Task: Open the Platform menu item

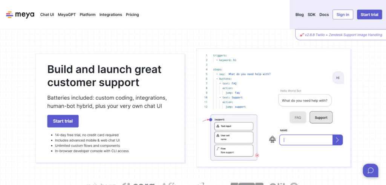Action: click(87, 15)
